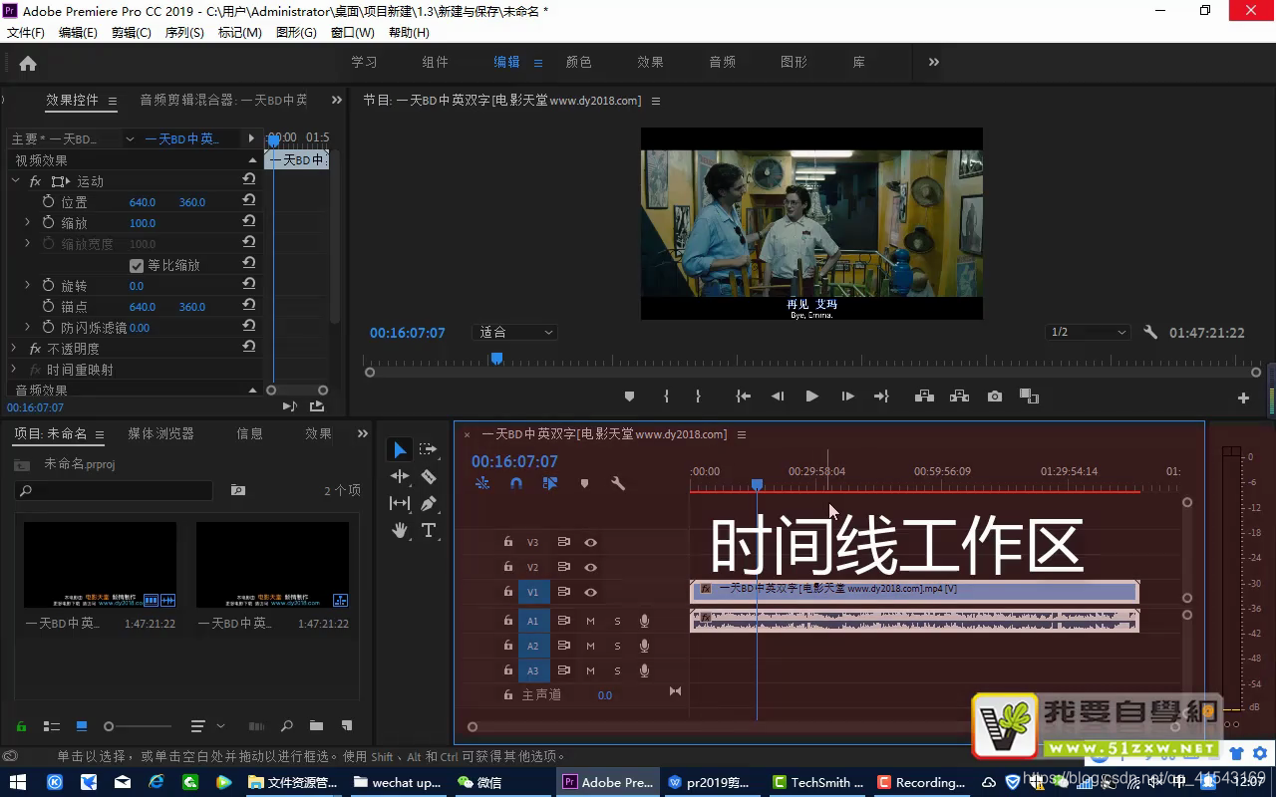Open the 文件(F) menu
Viewport: 1276px width, 797px height.
click(26, 32)
